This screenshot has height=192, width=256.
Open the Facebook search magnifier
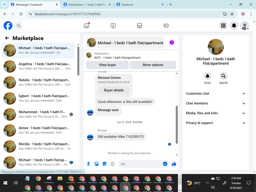18,26
